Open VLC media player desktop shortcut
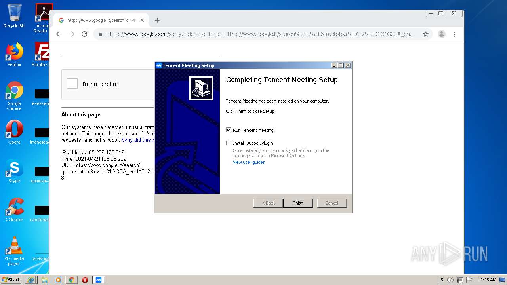Screen dimensions: 507x285 pos(14,251)
